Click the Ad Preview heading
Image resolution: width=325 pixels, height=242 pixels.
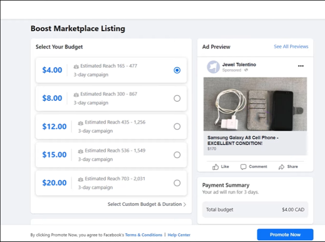coord(216,47)
